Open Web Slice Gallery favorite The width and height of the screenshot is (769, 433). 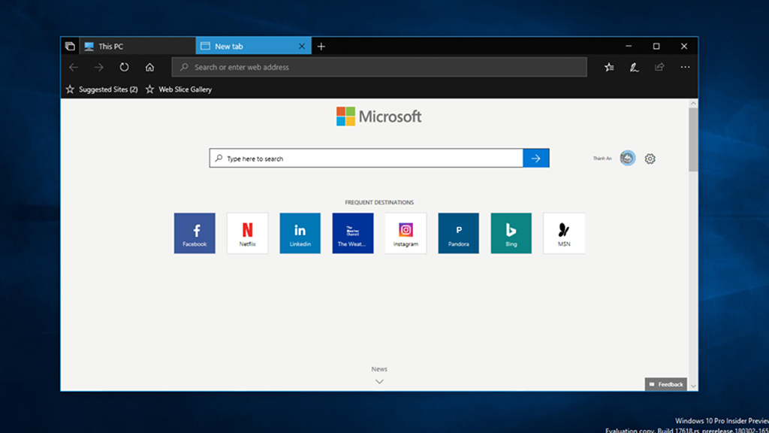[x=179, y=89]
